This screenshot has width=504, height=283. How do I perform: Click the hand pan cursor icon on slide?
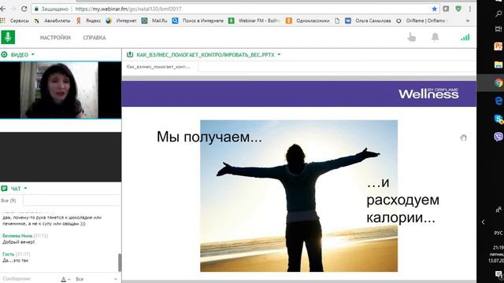tap(463, 138)
